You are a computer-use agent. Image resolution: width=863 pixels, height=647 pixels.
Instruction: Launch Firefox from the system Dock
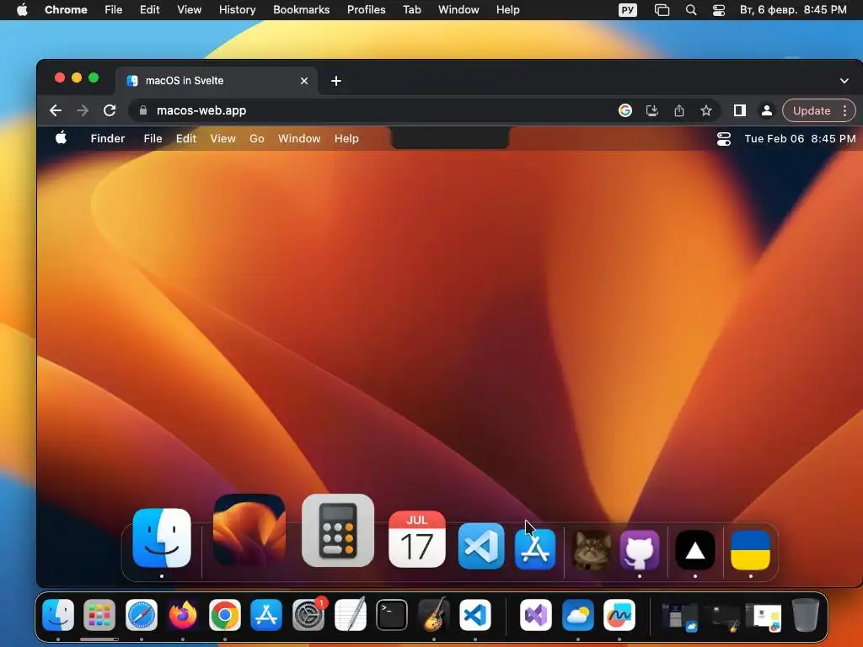pos(183,615)
